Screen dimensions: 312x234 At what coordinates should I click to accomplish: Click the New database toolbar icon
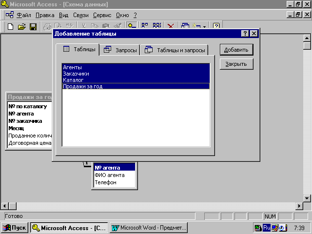point(10,26)
